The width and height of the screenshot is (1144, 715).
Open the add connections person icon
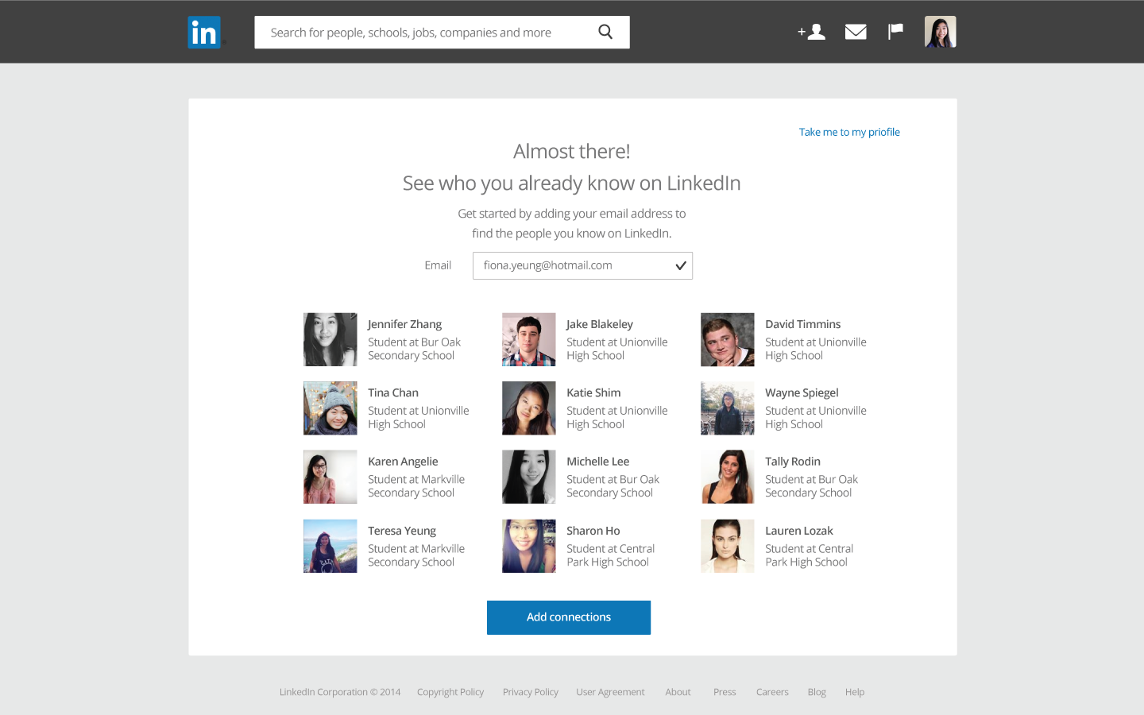tap(812, 32)
